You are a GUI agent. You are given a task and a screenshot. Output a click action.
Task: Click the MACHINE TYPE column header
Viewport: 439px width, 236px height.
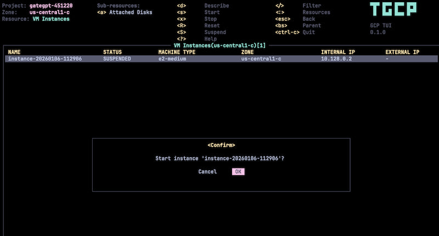(177, 52)
